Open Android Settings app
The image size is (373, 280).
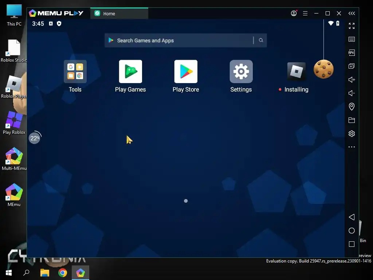tap(241, 71)
